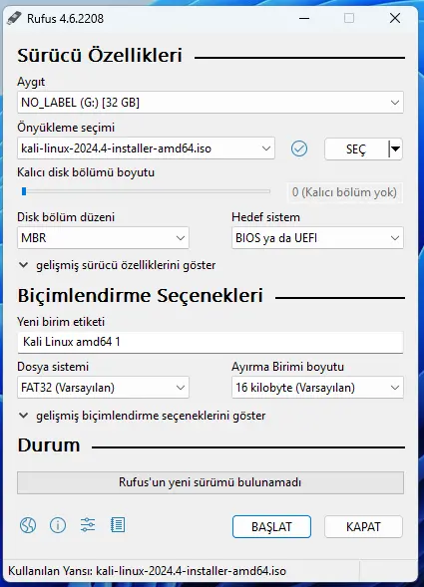This screenshot has height=587, width=424.
Task: Click the persistent partition size slider handle
Action: 24,191
